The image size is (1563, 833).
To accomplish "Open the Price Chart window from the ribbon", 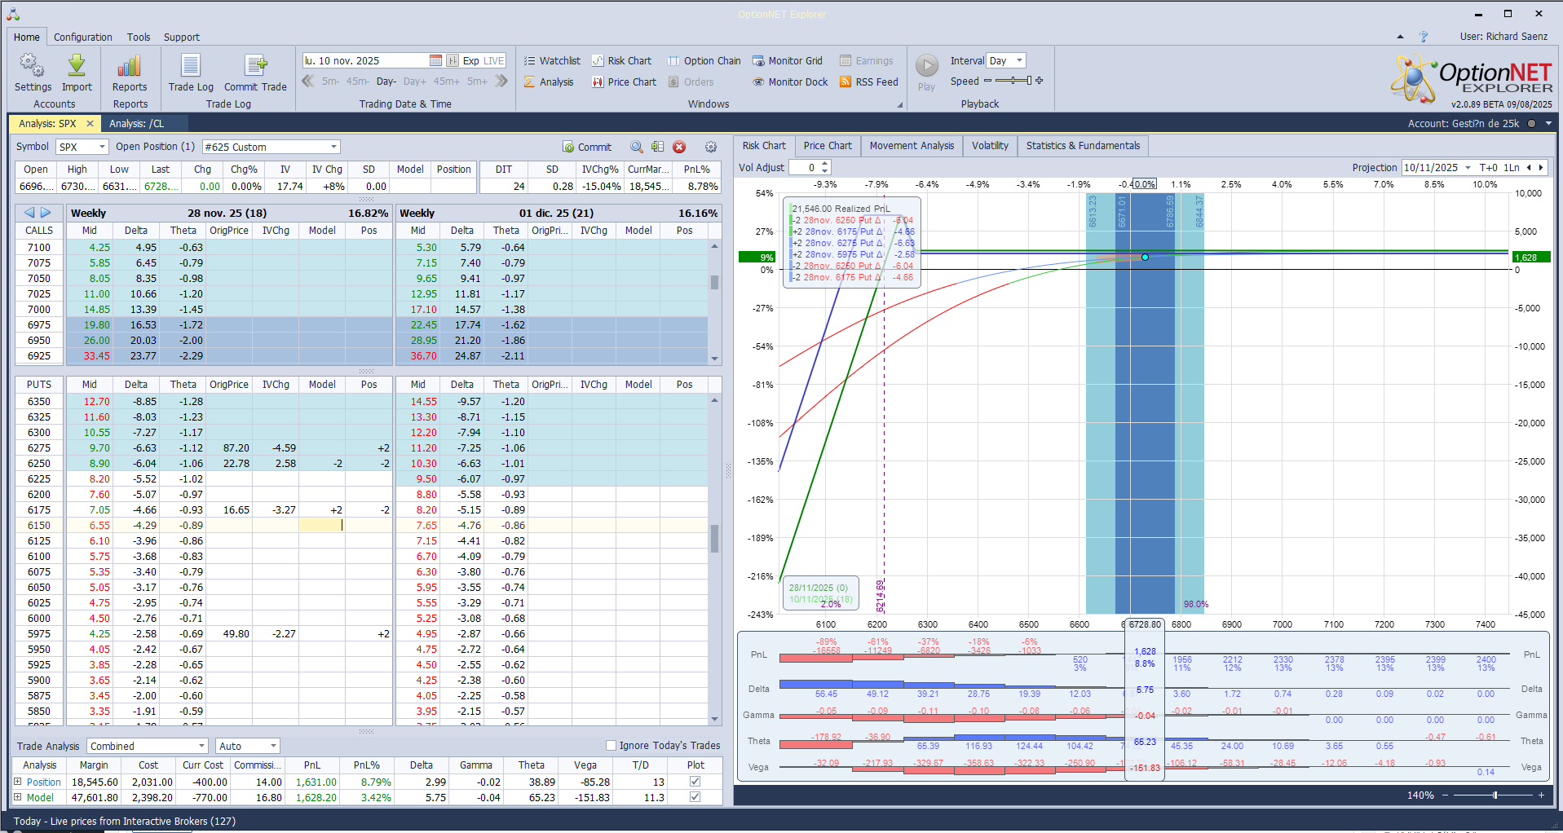I will pyautogui.click(x=624, y=82).
